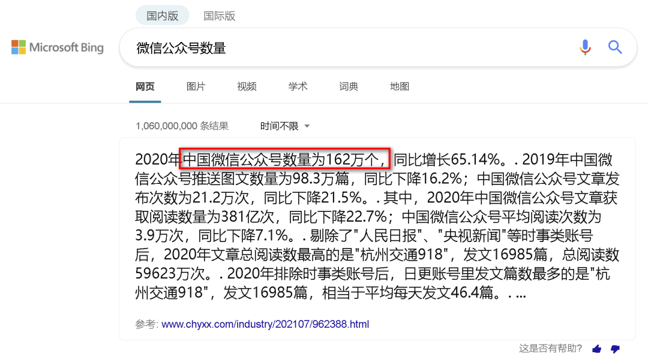Screen dimensions: 648x363
Task: Click the 这是否有帮助? feedback text
Action: click(550, 349)
